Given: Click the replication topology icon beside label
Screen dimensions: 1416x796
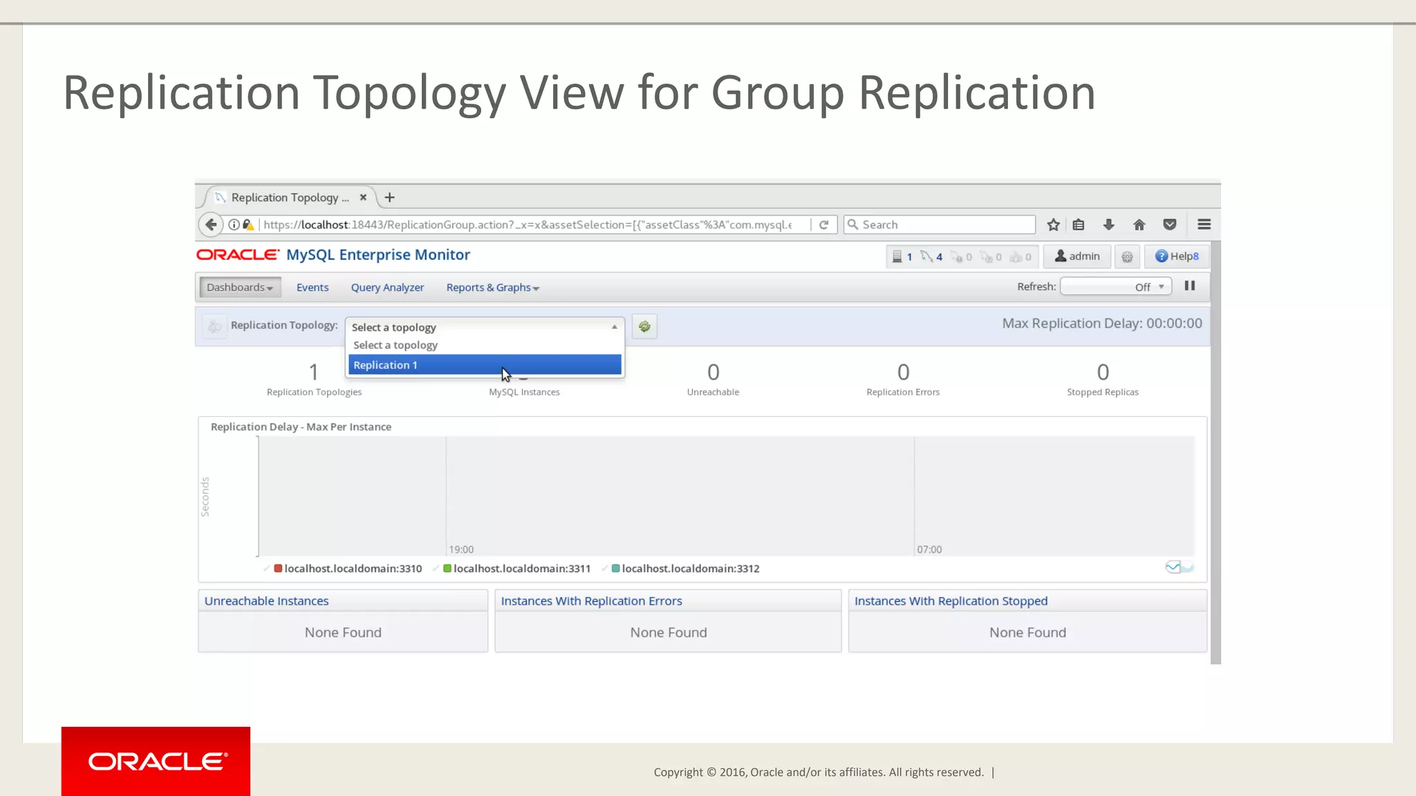Looking at the screenshot, I should 215,326.
